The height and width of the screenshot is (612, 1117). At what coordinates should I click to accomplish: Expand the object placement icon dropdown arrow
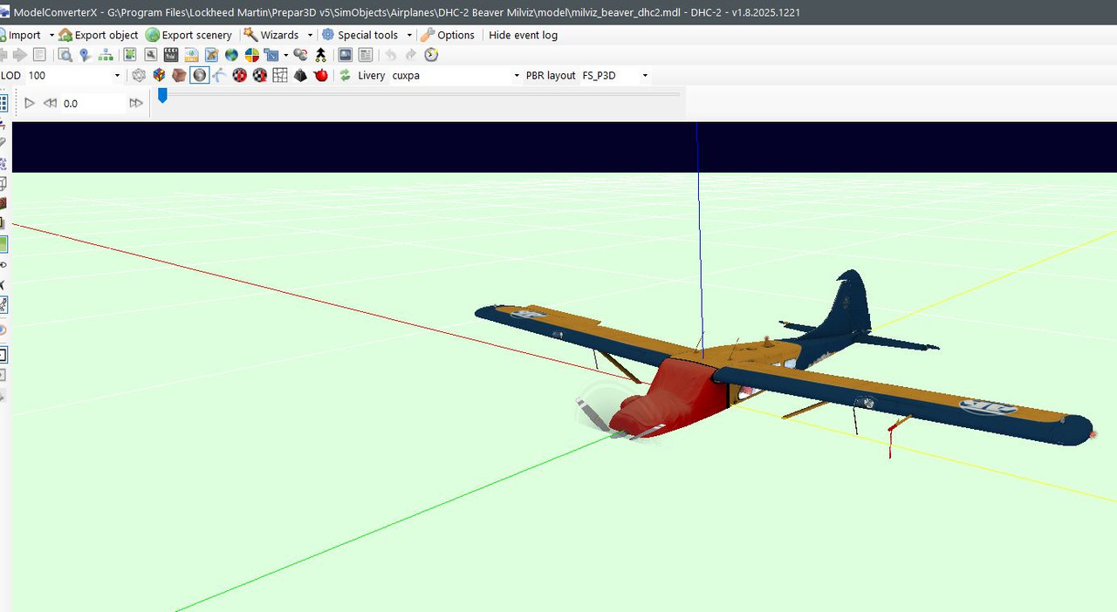(286, 55)
